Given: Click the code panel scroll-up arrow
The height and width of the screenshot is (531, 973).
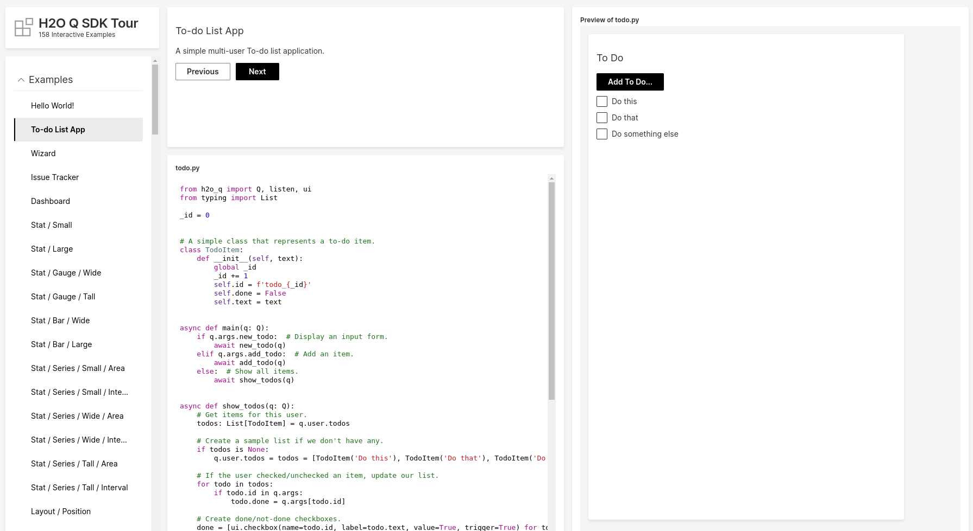Looking at the screenshot, I should pyautogui.click(x=551, y=178).
